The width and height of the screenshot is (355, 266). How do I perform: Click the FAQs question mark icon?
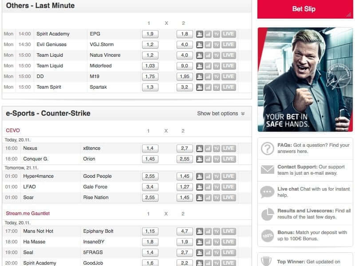point(268,149)
